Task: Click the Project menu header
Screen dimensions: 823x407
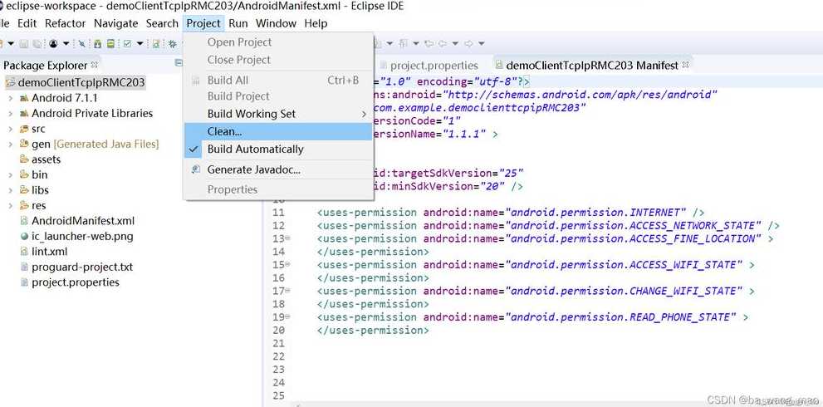Action: click(x=203, y=23)
